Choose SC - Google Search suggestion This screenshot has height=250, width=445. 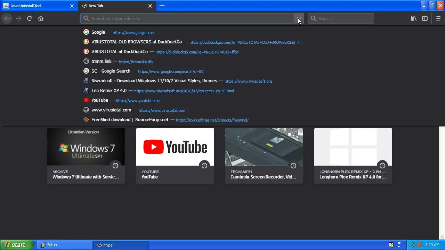222,71
